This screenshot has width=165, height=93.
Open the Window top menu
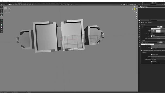click(9, 3)
